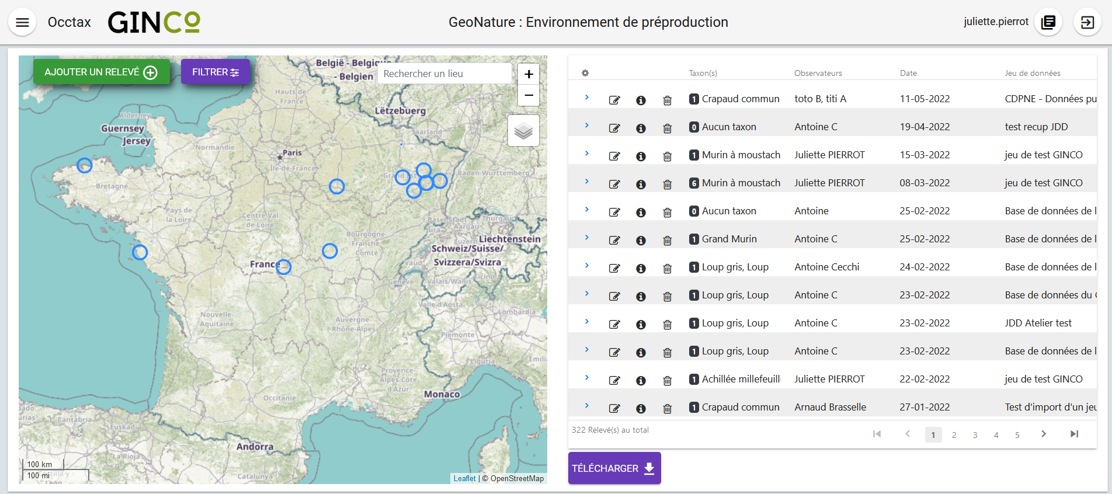Sort by Jeu de données column header

click(x=1033, y=74)
